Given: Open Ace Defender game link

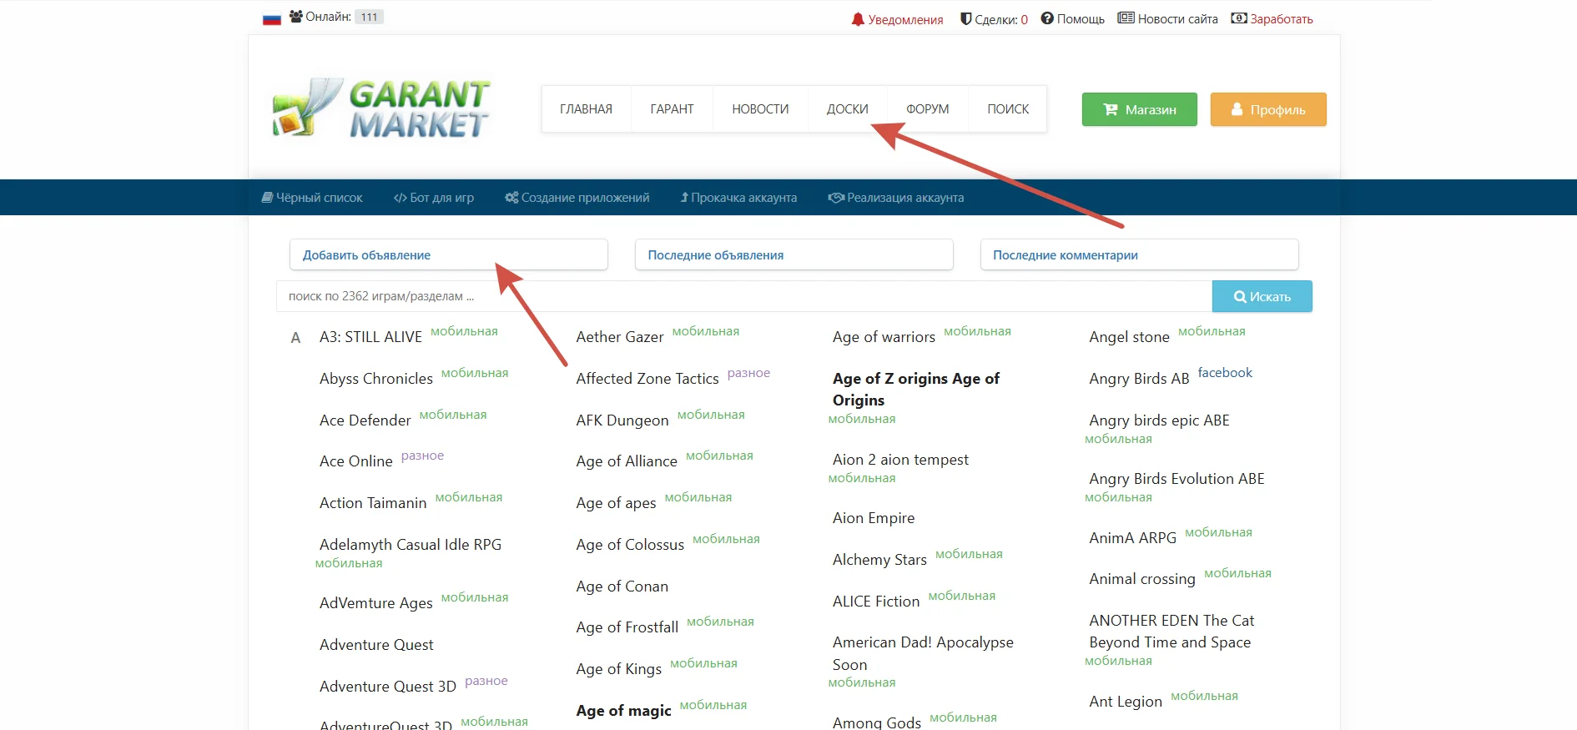Looking at the screenshot, I should [x=365, y=420].
